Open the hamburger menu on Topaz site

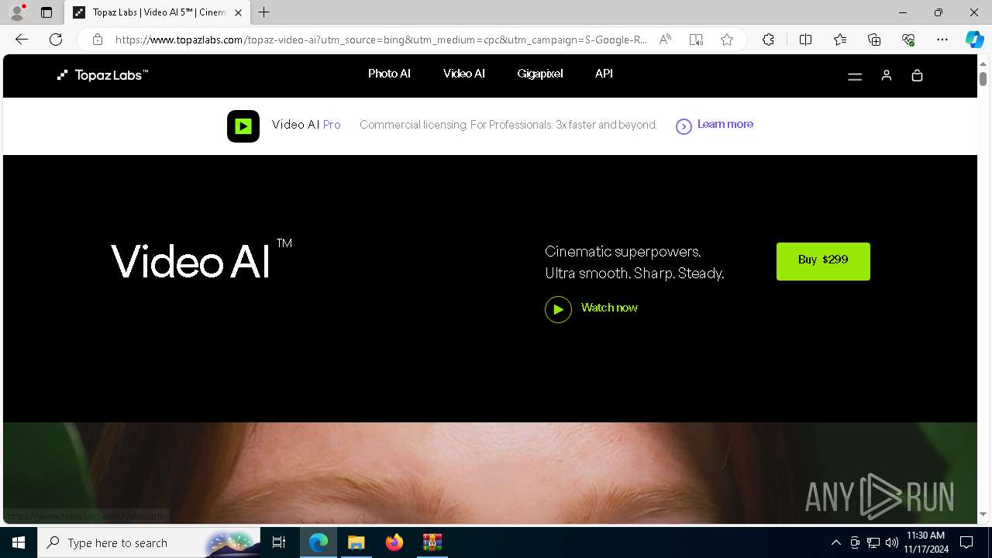855,76
